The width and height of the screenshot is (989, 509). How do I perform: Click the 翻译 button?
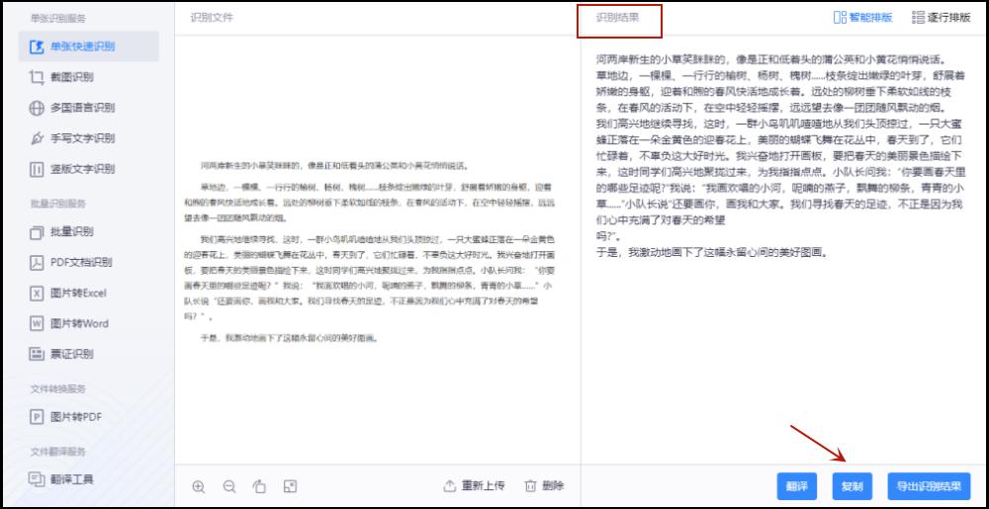pyautogui.click(x=796, y=486)
